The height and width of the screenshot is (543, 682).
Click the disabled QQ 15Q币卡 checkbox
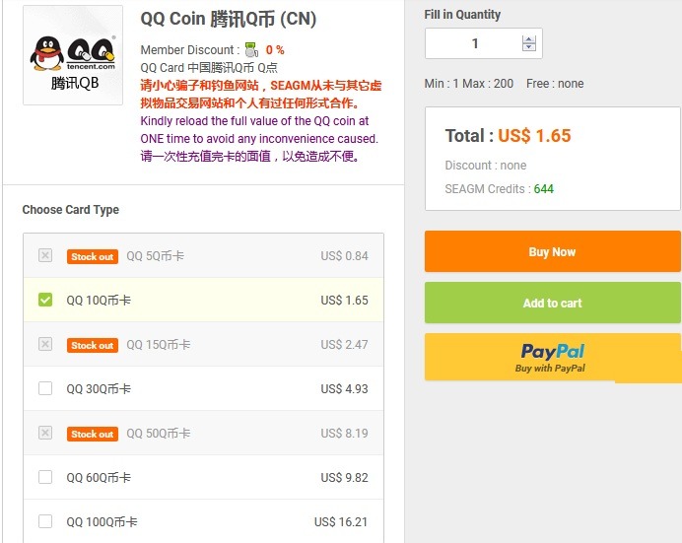45,344
